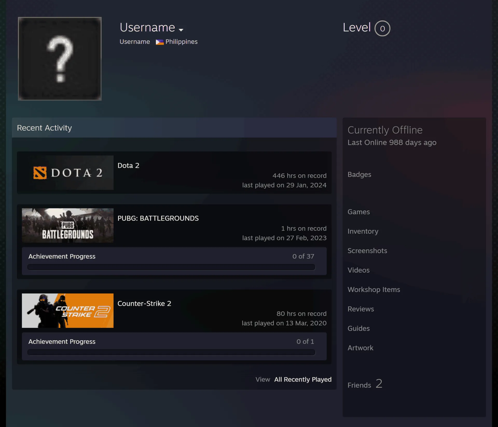
Task: Open the Dota 2 game banner
Action: coord(68,173)
